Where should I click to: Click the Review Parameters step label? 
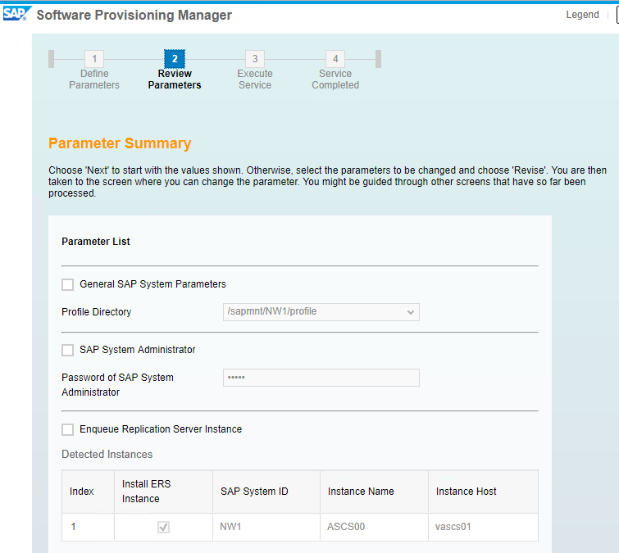[175, 79]
